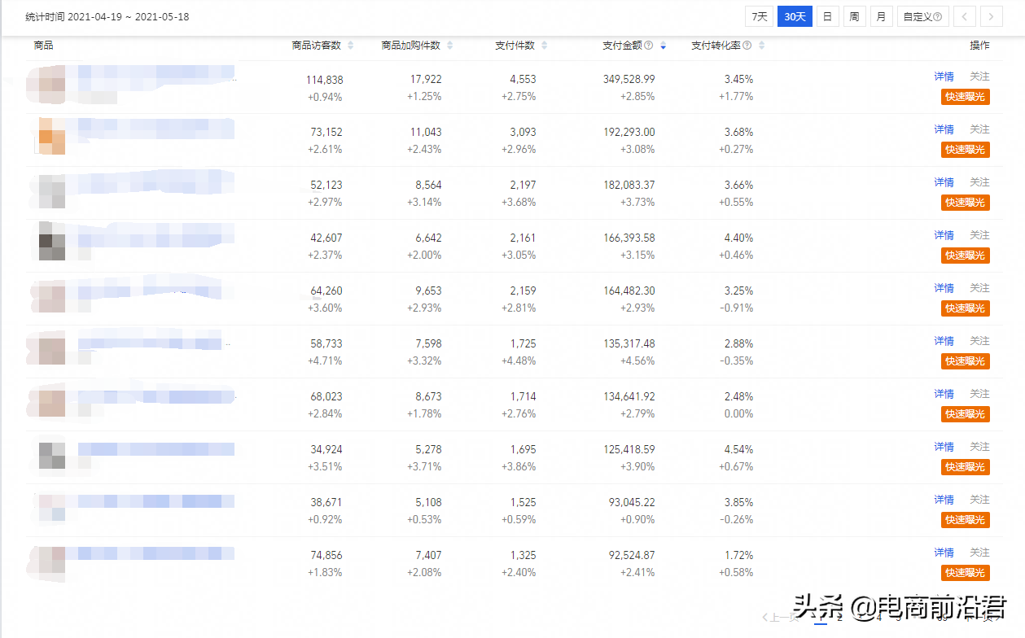Open 自定义 custom date range picker
Screen dimensions: 1025x638
918,15
